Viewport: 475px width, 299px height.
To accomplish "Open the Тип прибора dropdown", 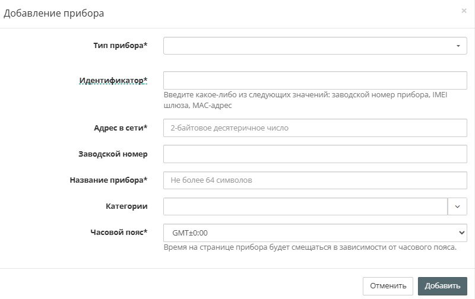I will pos(315,46).
